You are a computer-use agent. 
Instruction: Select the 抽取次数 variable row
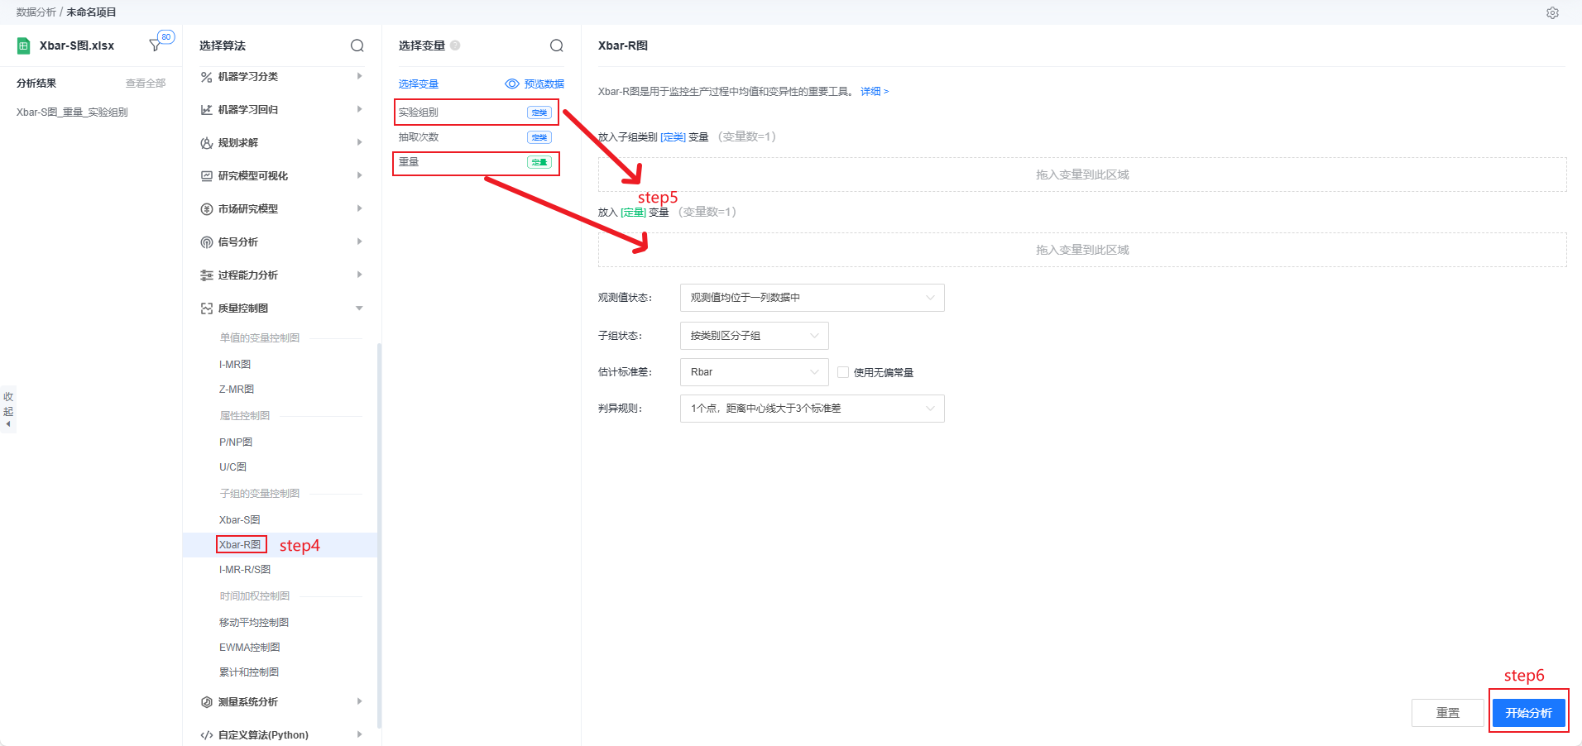476,137
